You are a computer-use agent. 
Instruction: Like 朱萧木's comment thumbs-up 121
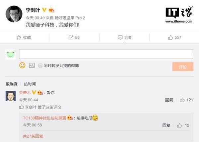[182, 100]
